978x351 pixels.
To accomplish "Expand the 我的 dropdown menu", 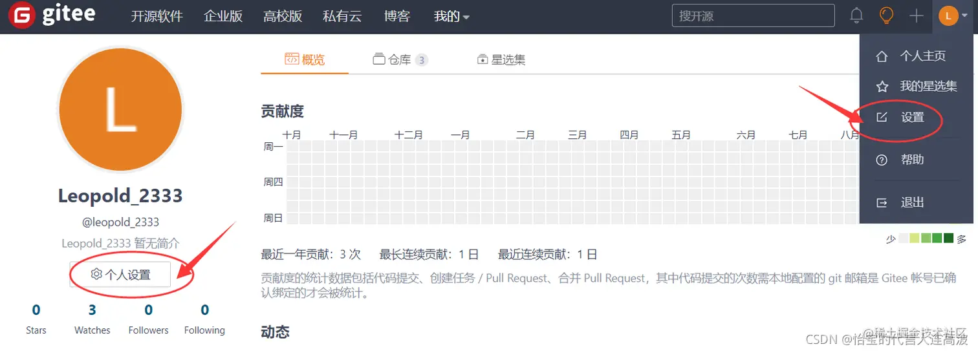I will tap(451, 16).
